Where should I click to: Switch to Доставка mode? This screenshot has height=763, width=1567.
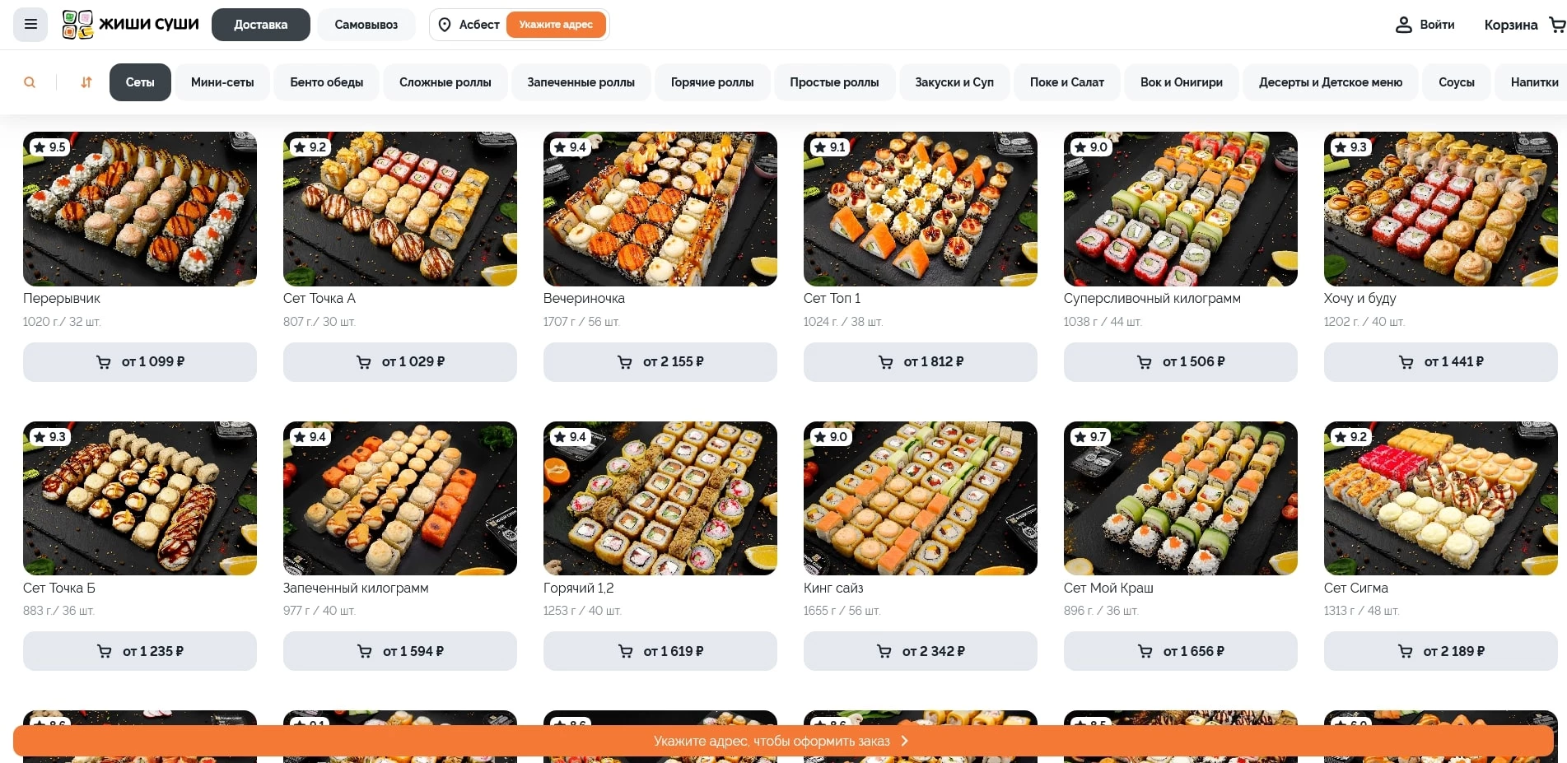[261, 25]
